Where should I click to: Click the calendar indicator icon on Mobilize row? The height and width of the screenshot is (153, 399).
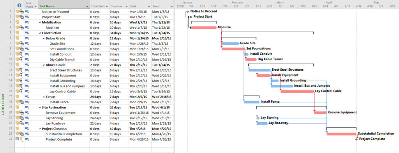21,28
